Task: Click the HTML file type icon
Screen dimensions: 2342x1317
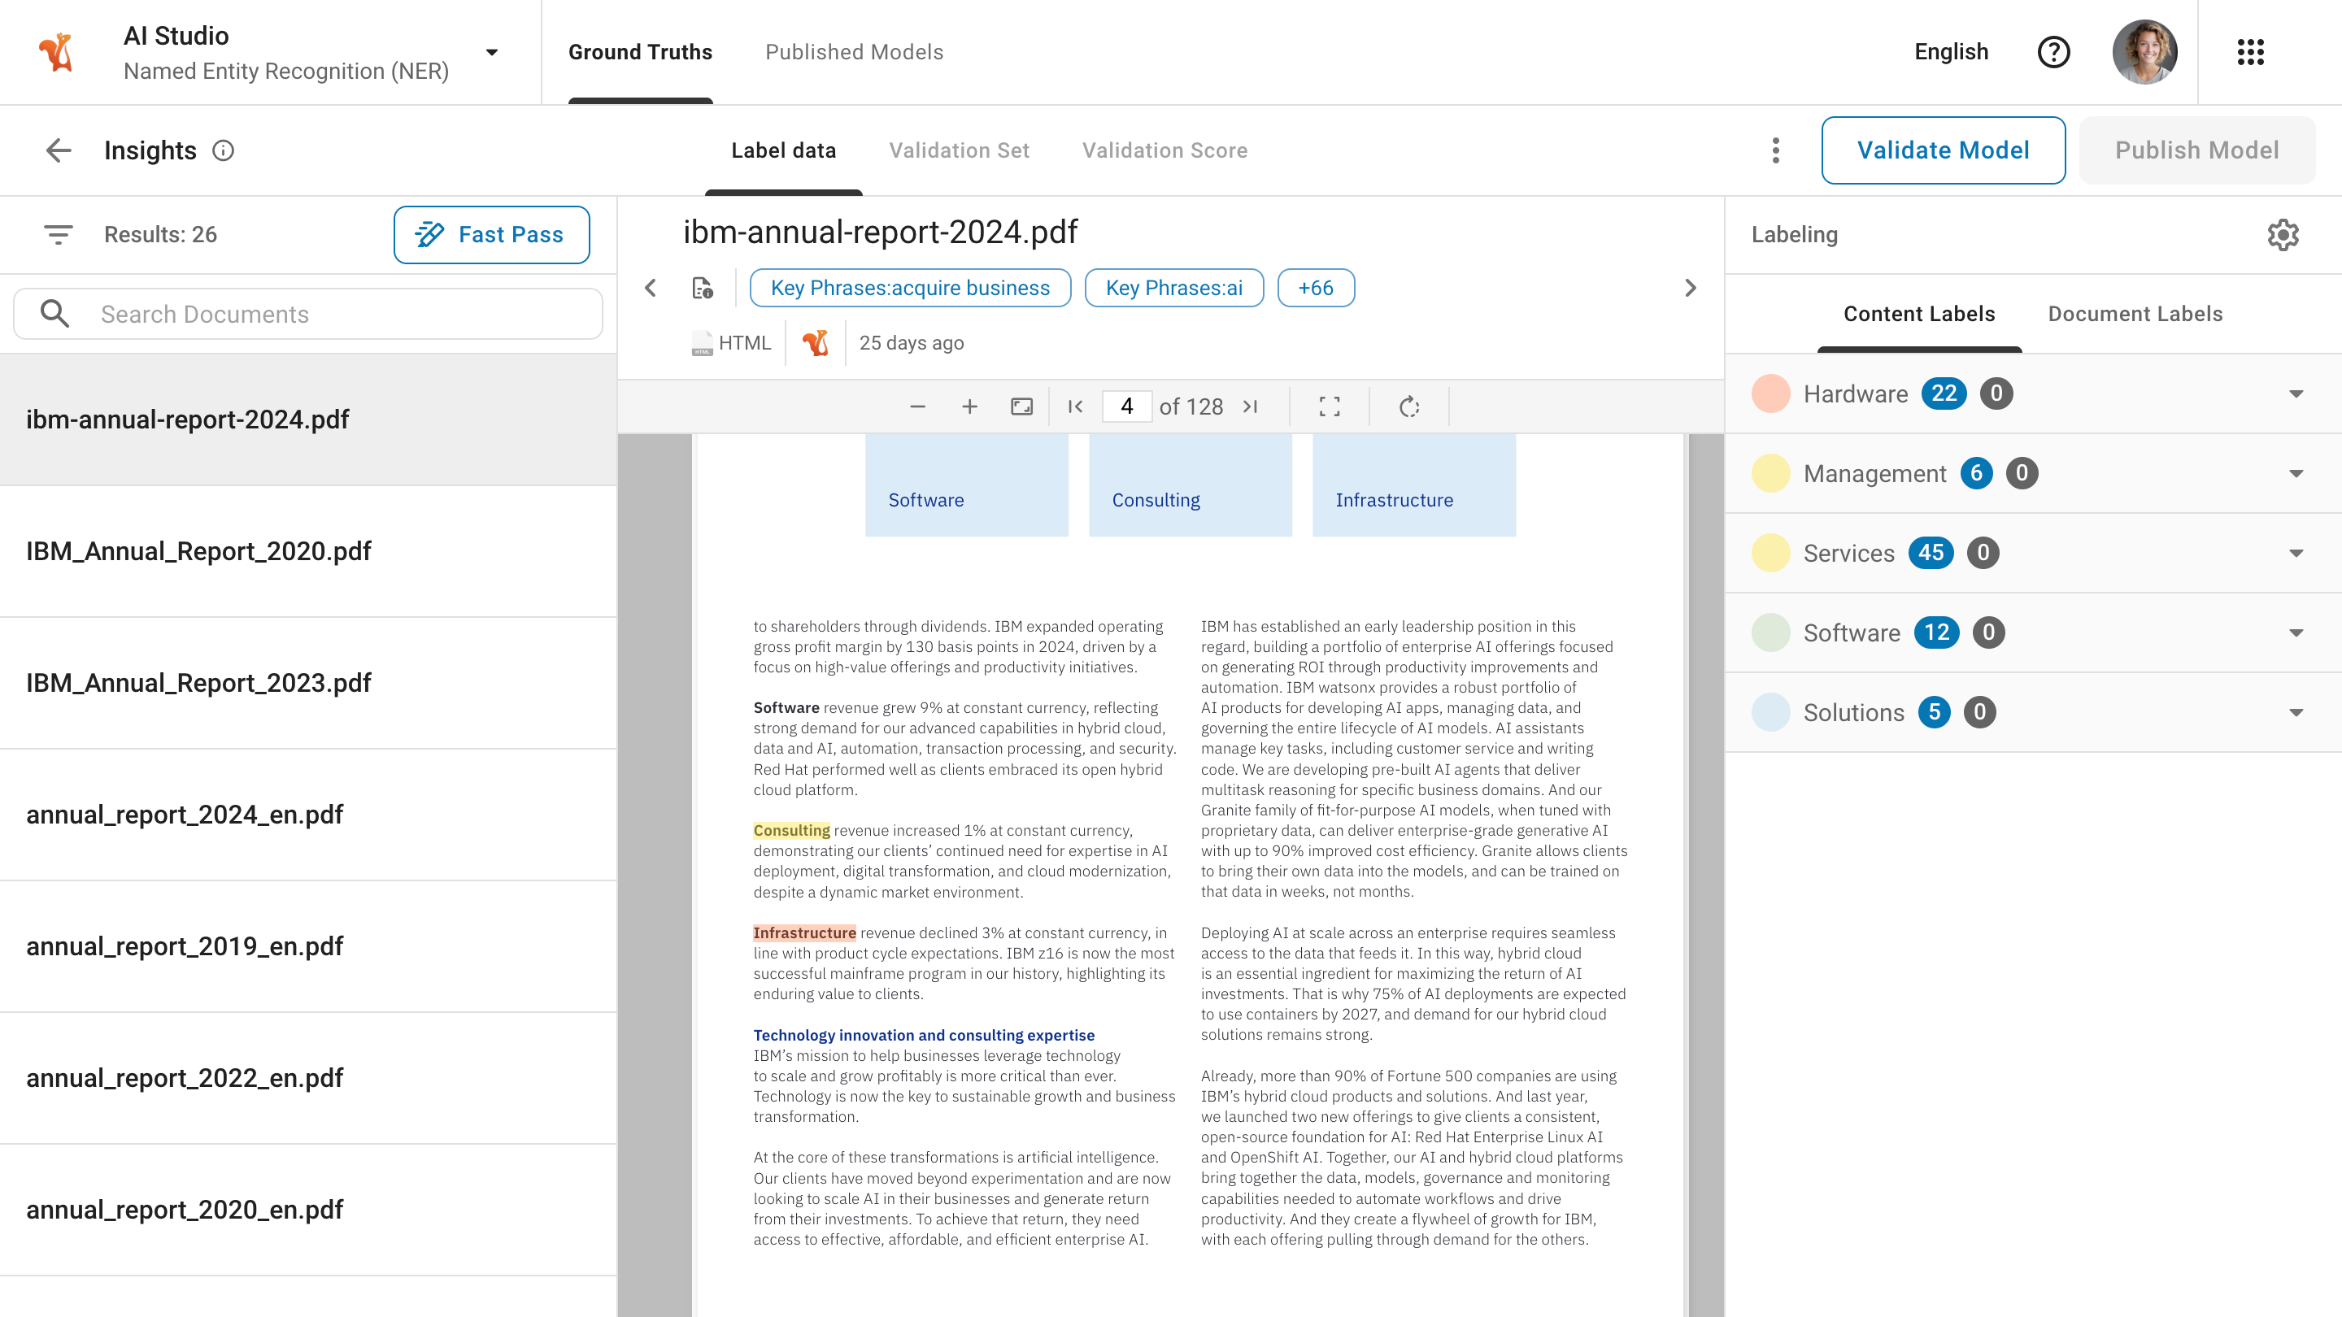Action: [702, 342]
